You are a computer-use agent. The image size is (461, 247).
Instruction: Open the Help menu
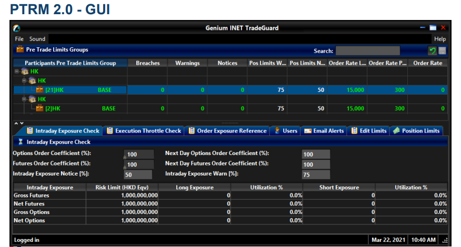[440, 39]
